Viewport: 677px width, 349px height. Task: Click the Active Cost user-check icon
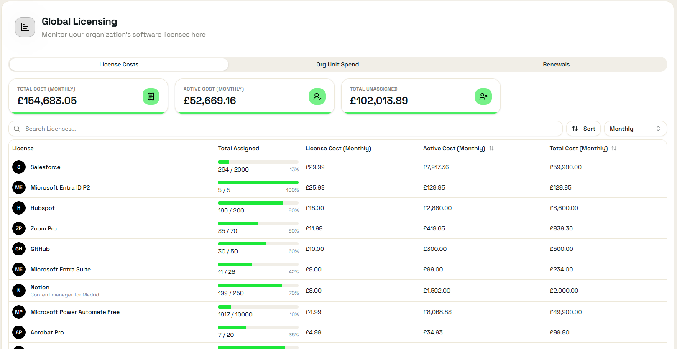(317, 96)
